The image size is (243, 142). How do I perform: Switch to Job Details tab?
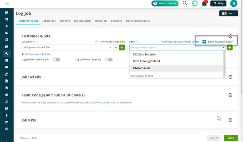click(x=49, y=21)
